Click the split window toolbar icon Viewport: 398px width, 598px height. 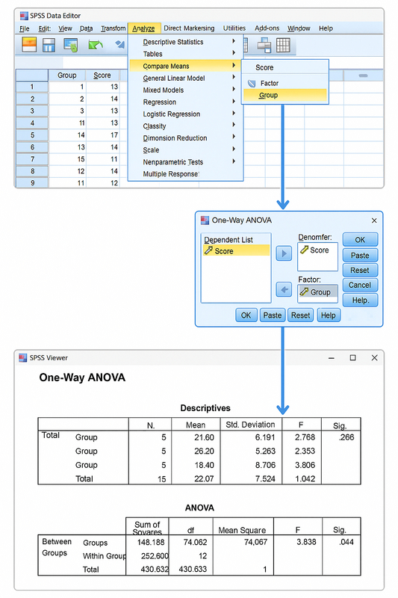tap(264, 45)
